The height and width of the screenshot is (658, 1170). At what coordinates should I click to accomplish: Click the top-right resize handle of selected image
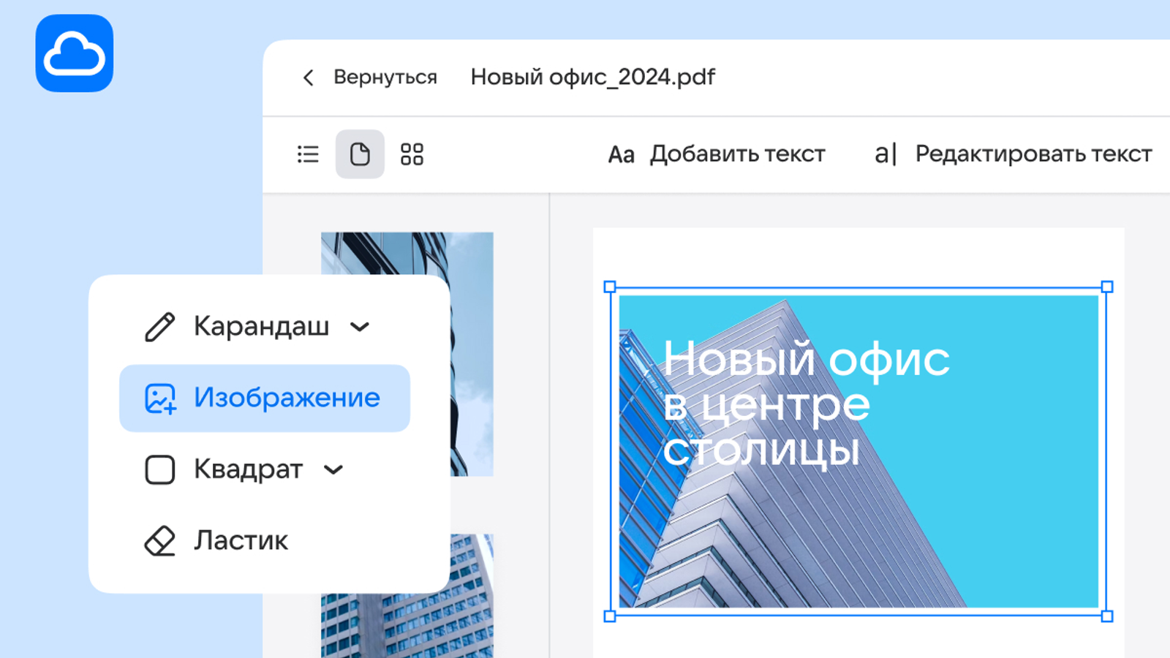tap(1107, 287)
